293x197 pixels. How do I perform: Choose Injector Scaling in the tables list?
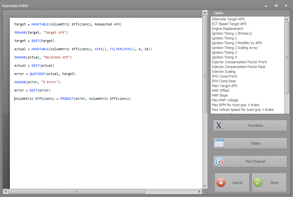click(x=223, y=71)
